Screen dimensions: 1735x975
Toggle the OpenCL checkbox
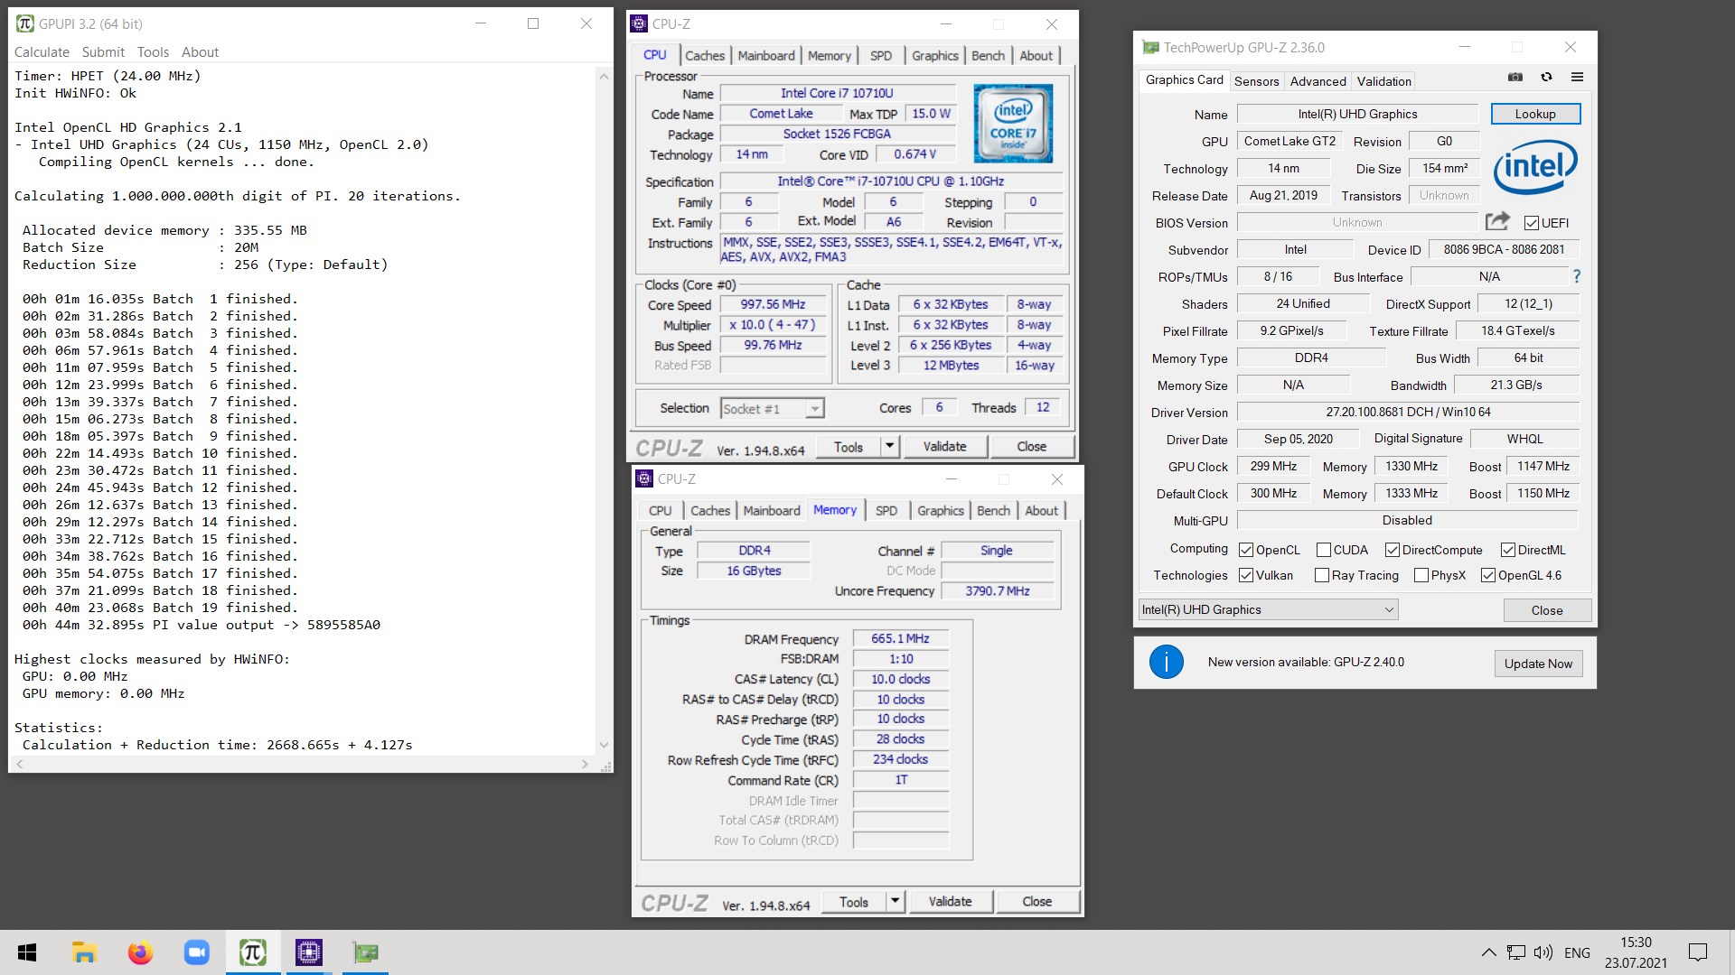tap(1246, 550)
